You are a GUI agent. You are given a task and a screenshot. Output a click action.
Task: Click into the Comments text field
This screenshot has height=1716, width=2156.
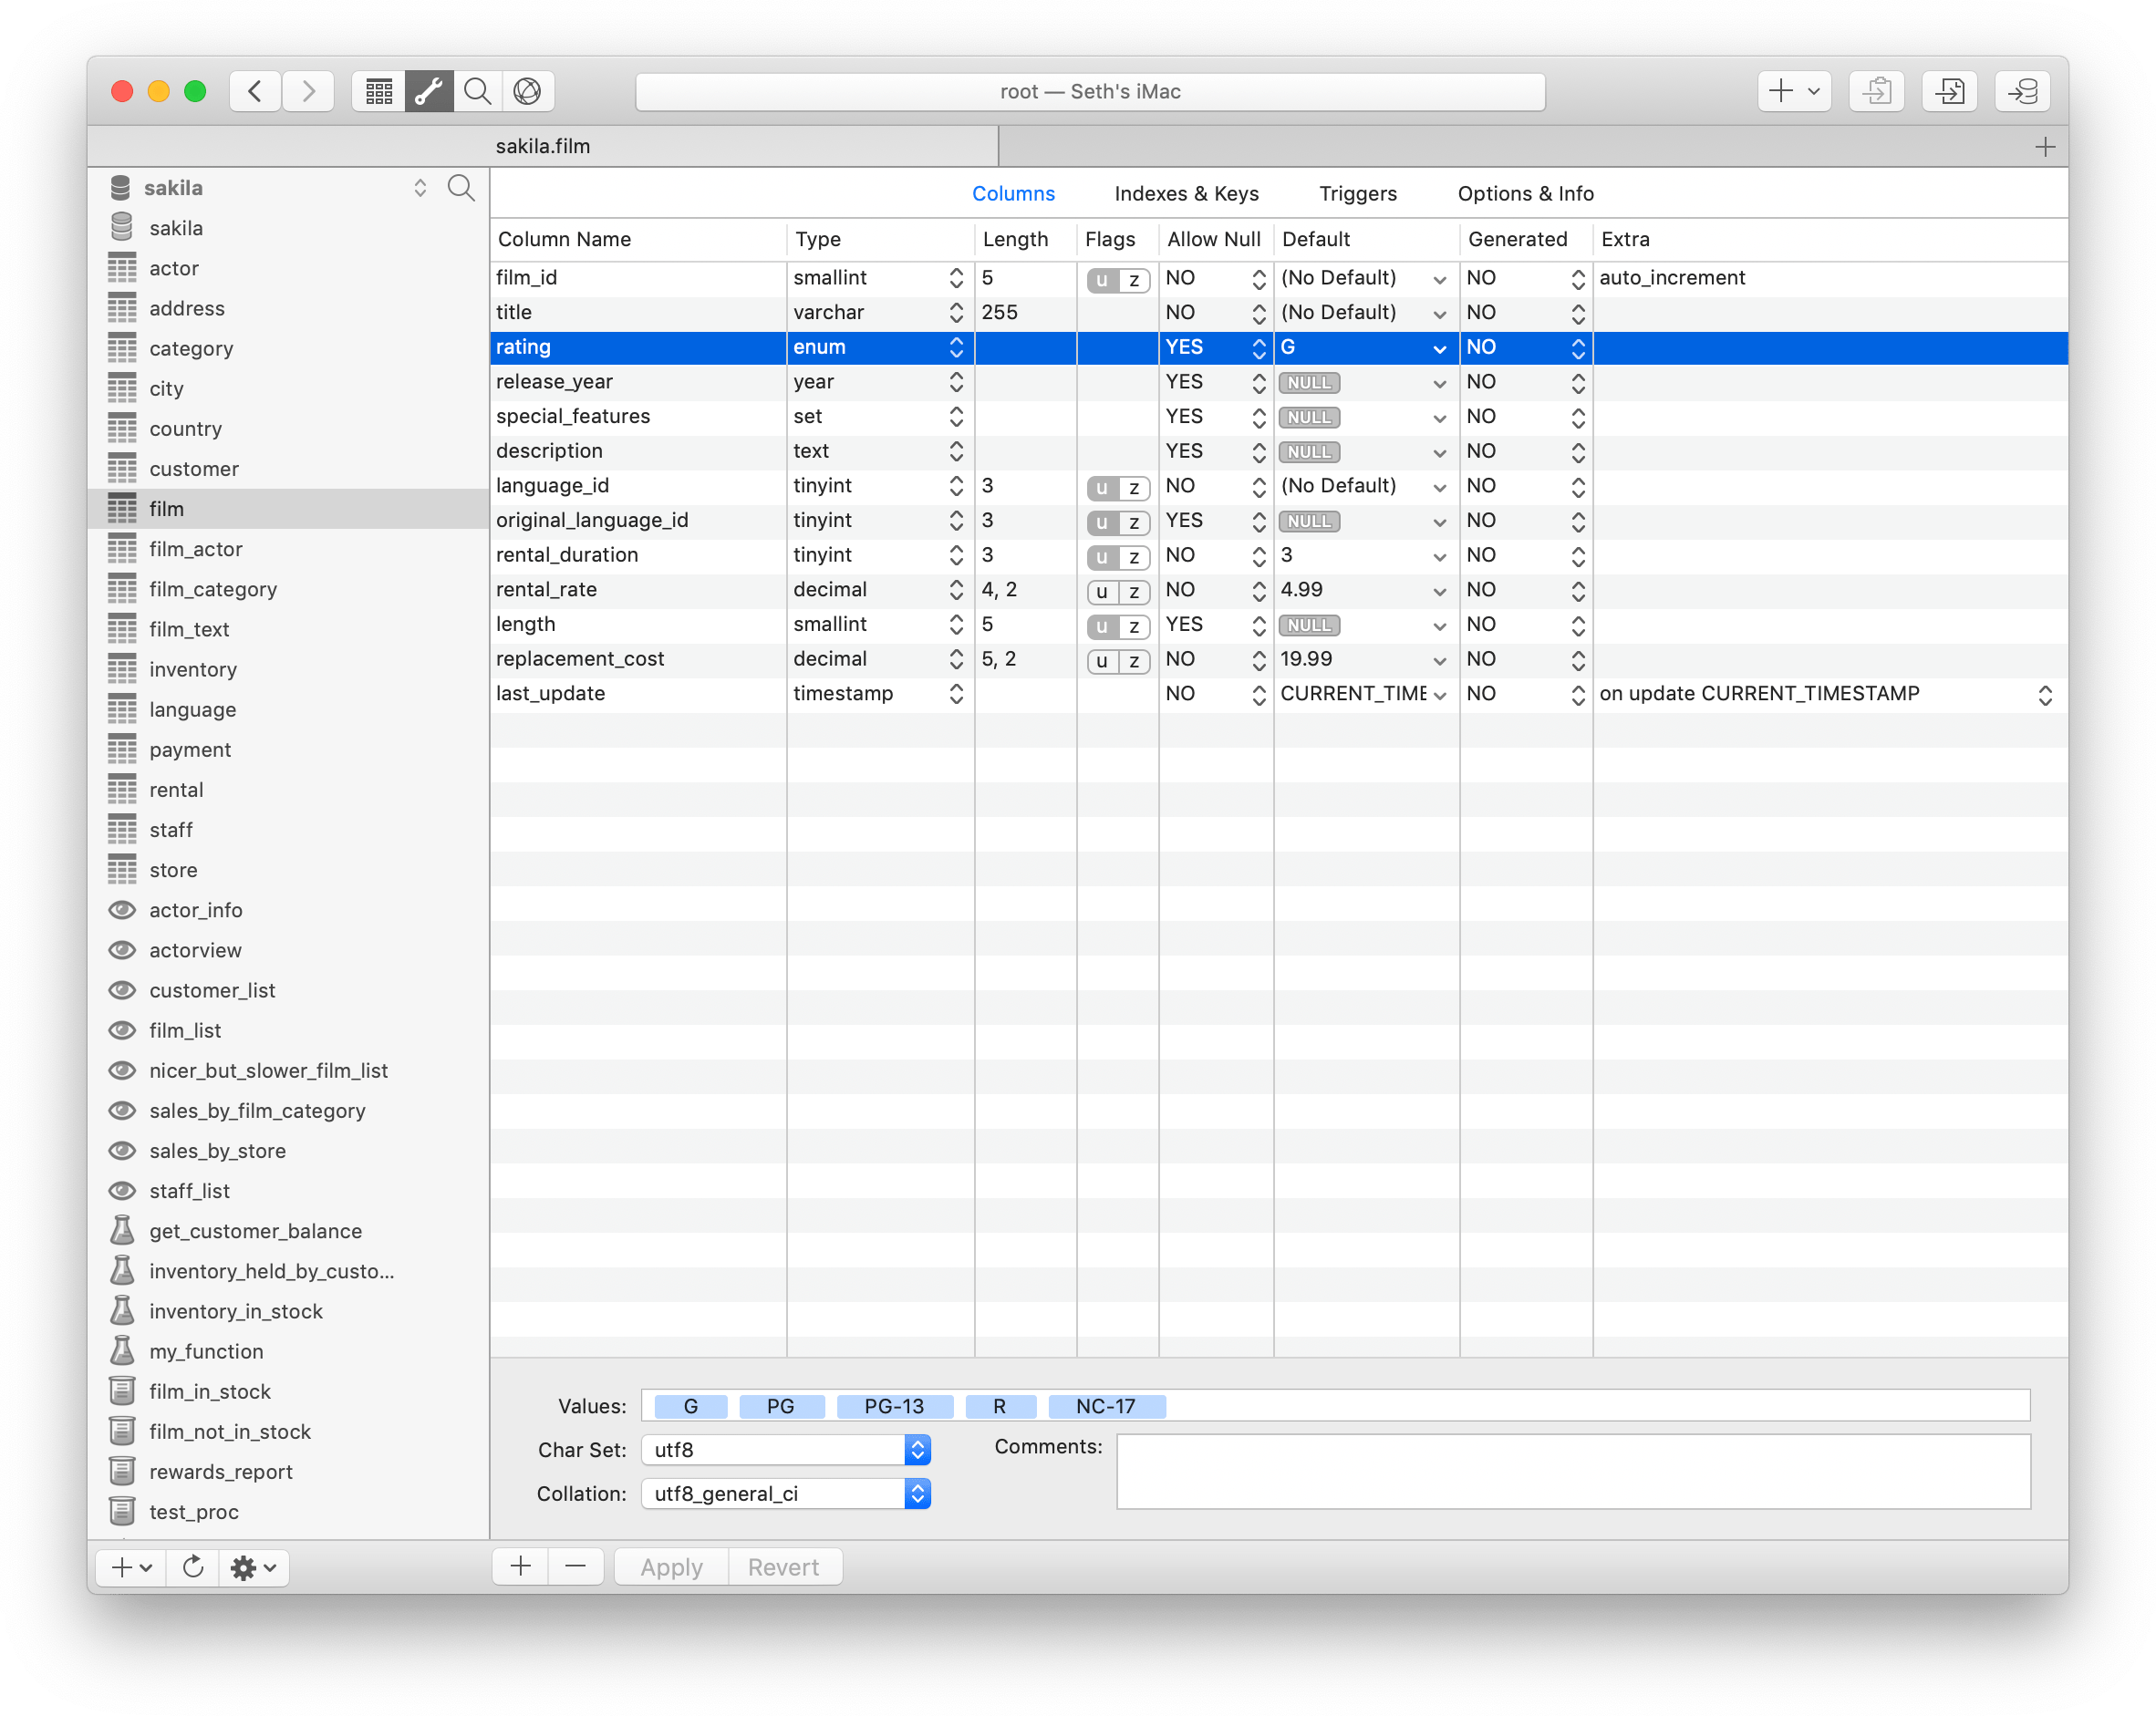click(x=1573, y=1470)
